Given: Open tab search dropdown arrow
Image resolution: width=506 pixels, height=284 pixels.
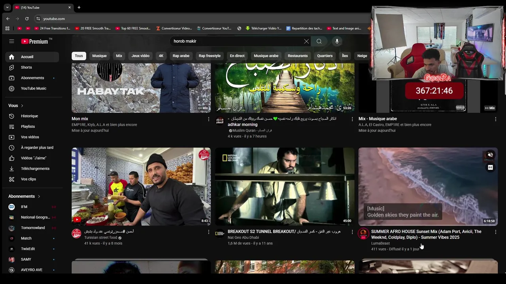Looking at the screenshot, I should click(x=7, y=7).
